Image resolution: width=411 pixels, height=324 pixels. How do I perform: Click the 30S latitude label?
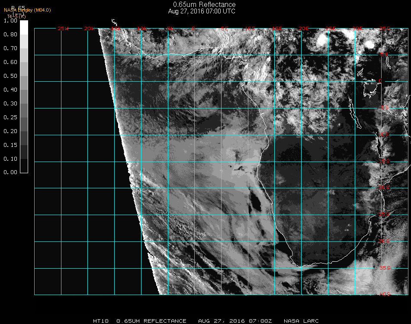click(384, 241)
